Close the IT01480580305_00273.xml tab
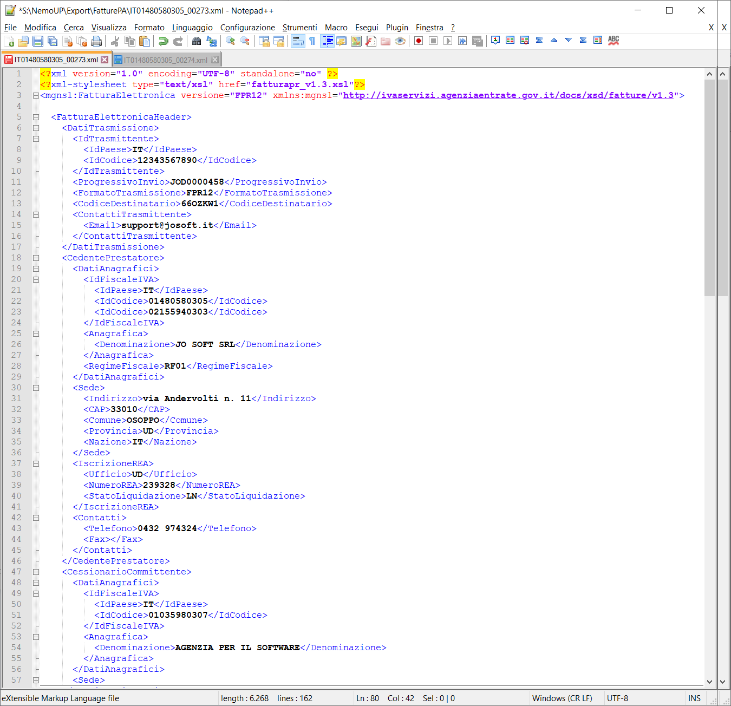 point(105,60)
